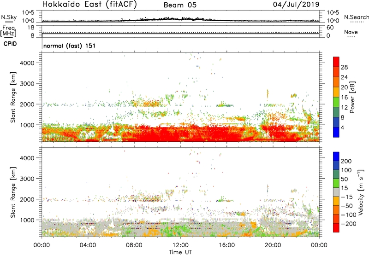Screen dimensions: 369x255
Task: Click the velocity panel 'Slant Range [km]' label
Action: (13, 192)
